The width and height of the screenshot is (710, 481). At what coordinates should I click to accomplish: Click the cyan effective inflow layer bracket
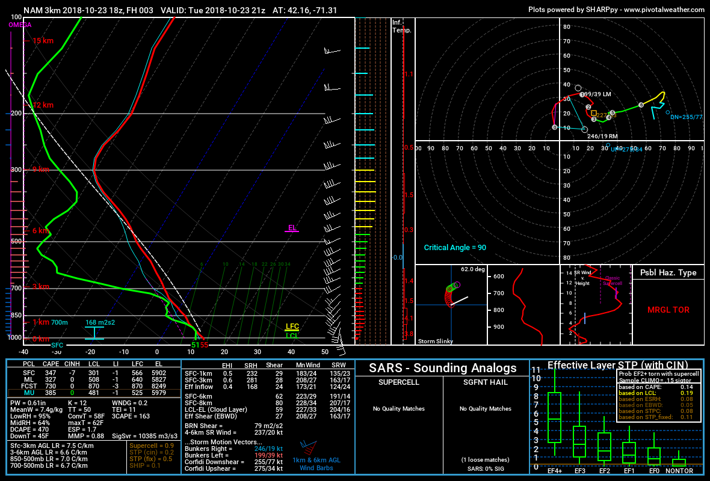pyautogui.click(x=94, y=333)
